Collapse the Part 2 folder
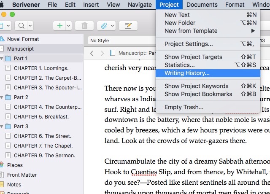This screenshot has width=270, height=194. pos(2,97)
